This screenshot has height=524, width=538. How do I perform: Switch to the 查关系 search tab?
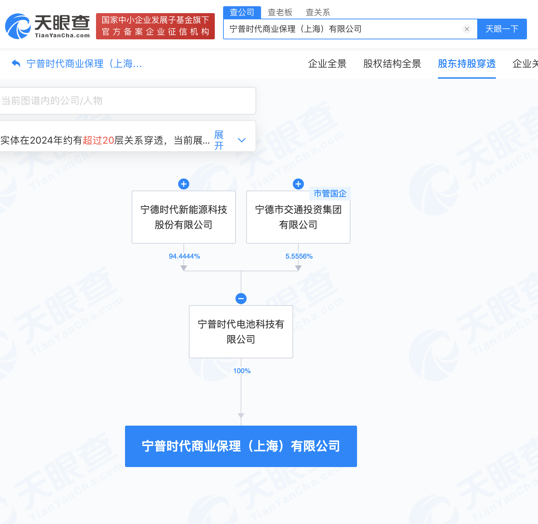318,12
